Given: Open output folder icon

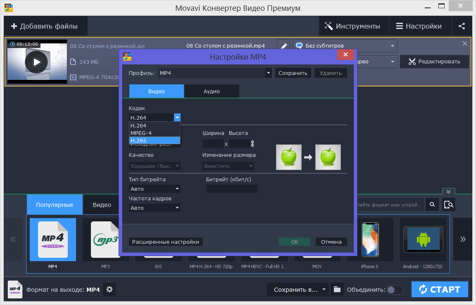Looking at the screenshot, I should [337, 290].
